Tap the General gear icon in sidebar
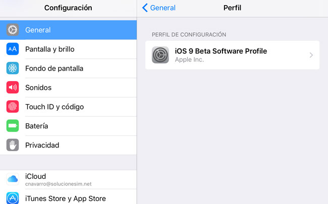 click(x=13, y=30)
